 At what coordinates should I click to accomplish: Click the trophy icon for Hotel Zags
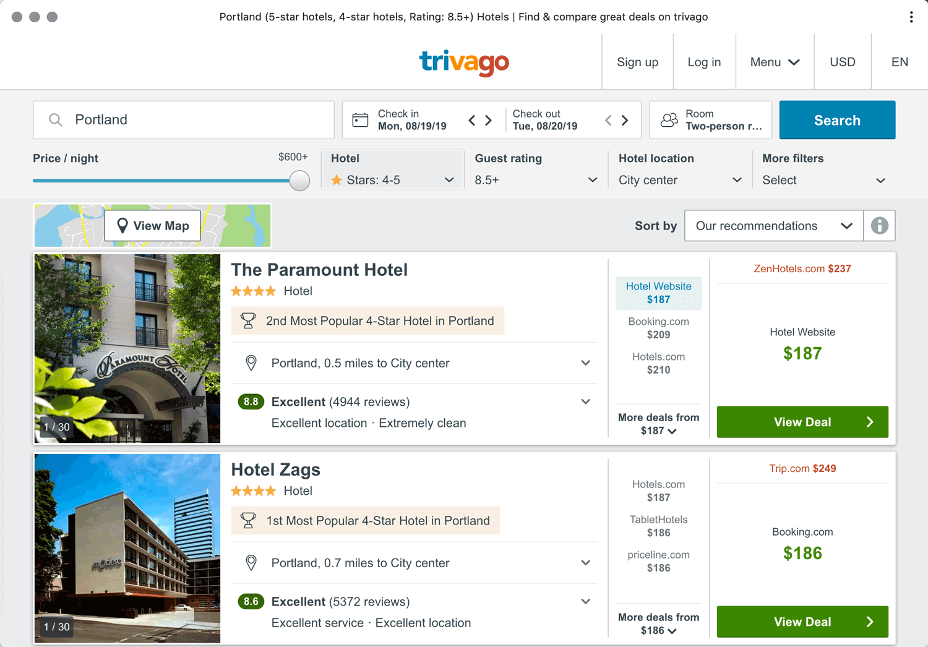tap(248, 520)
